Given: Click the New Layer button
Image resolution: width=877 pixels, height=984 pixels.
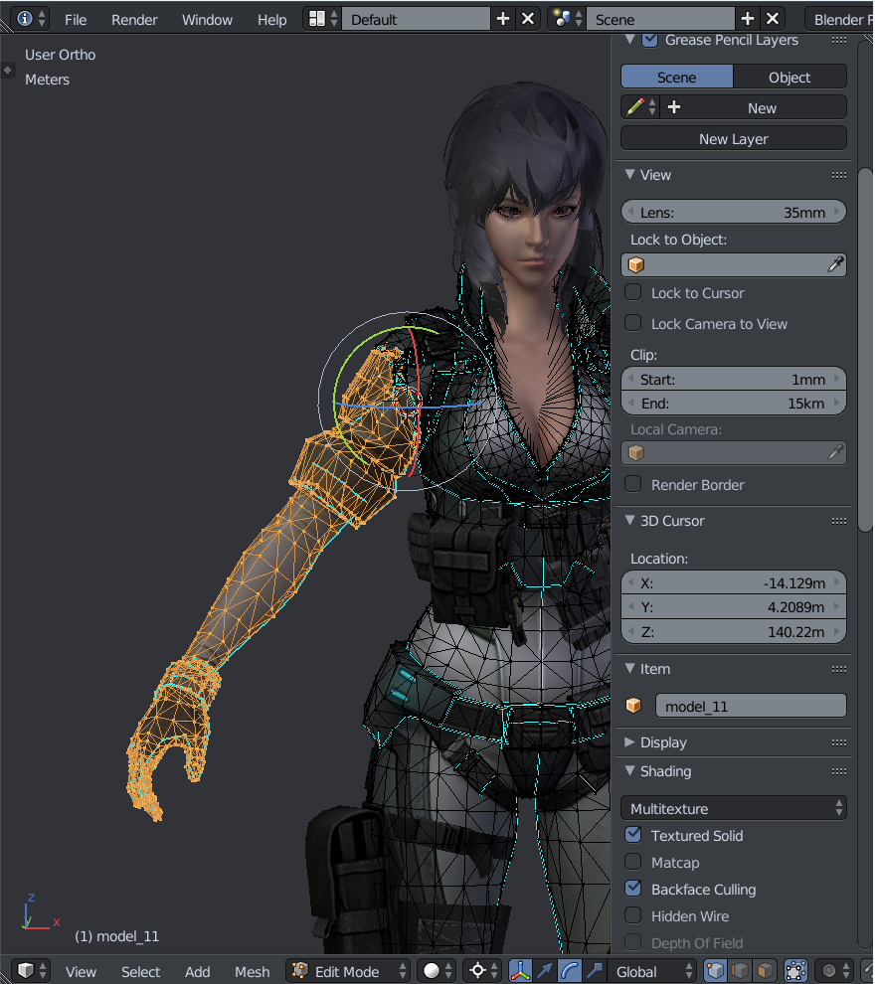Looking at the screenshot, I should pos(733,139).
